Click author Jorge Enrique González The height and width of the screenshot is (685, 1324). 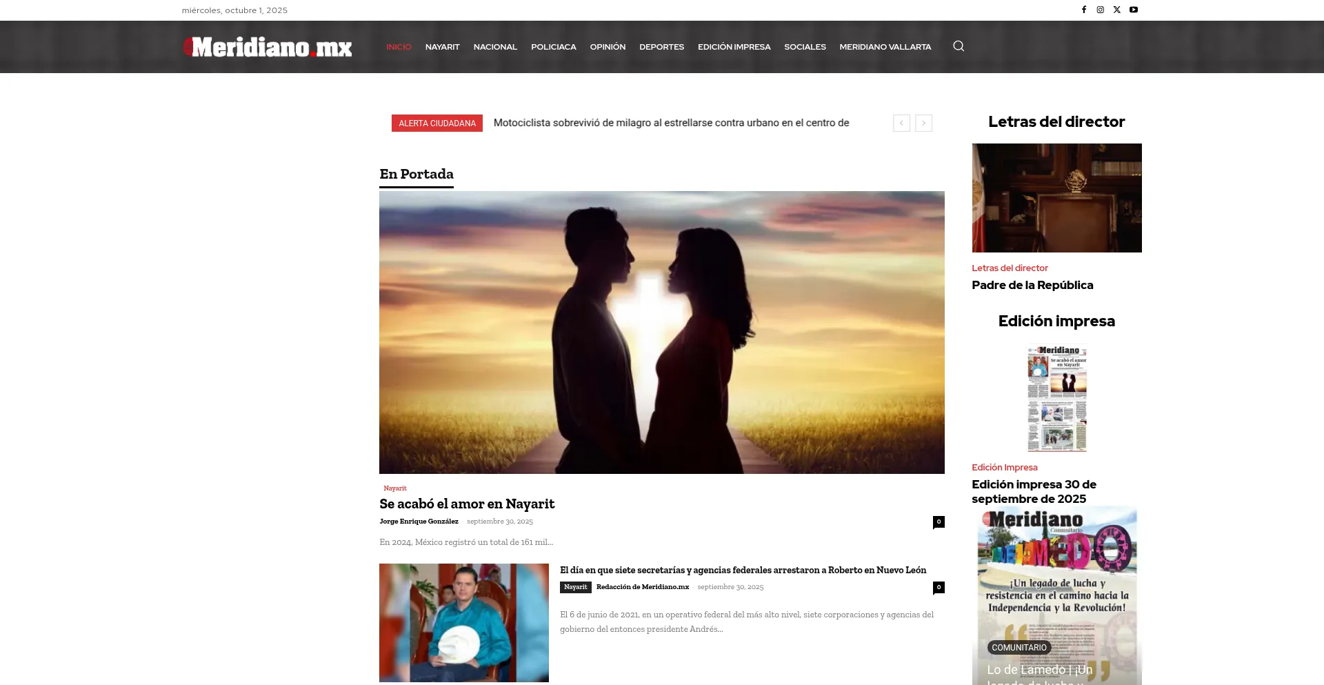point(419,522)
